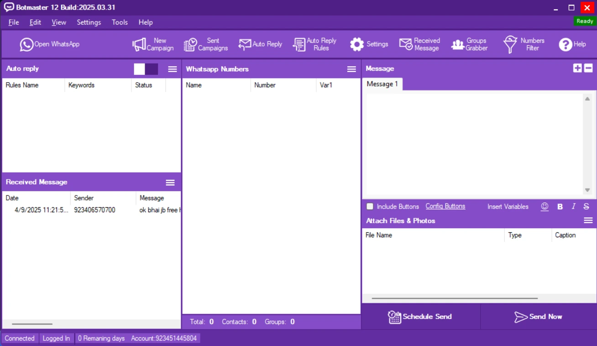Remove message tab with minus icon
The image size is (597, 346).
(x=588, y=68)
